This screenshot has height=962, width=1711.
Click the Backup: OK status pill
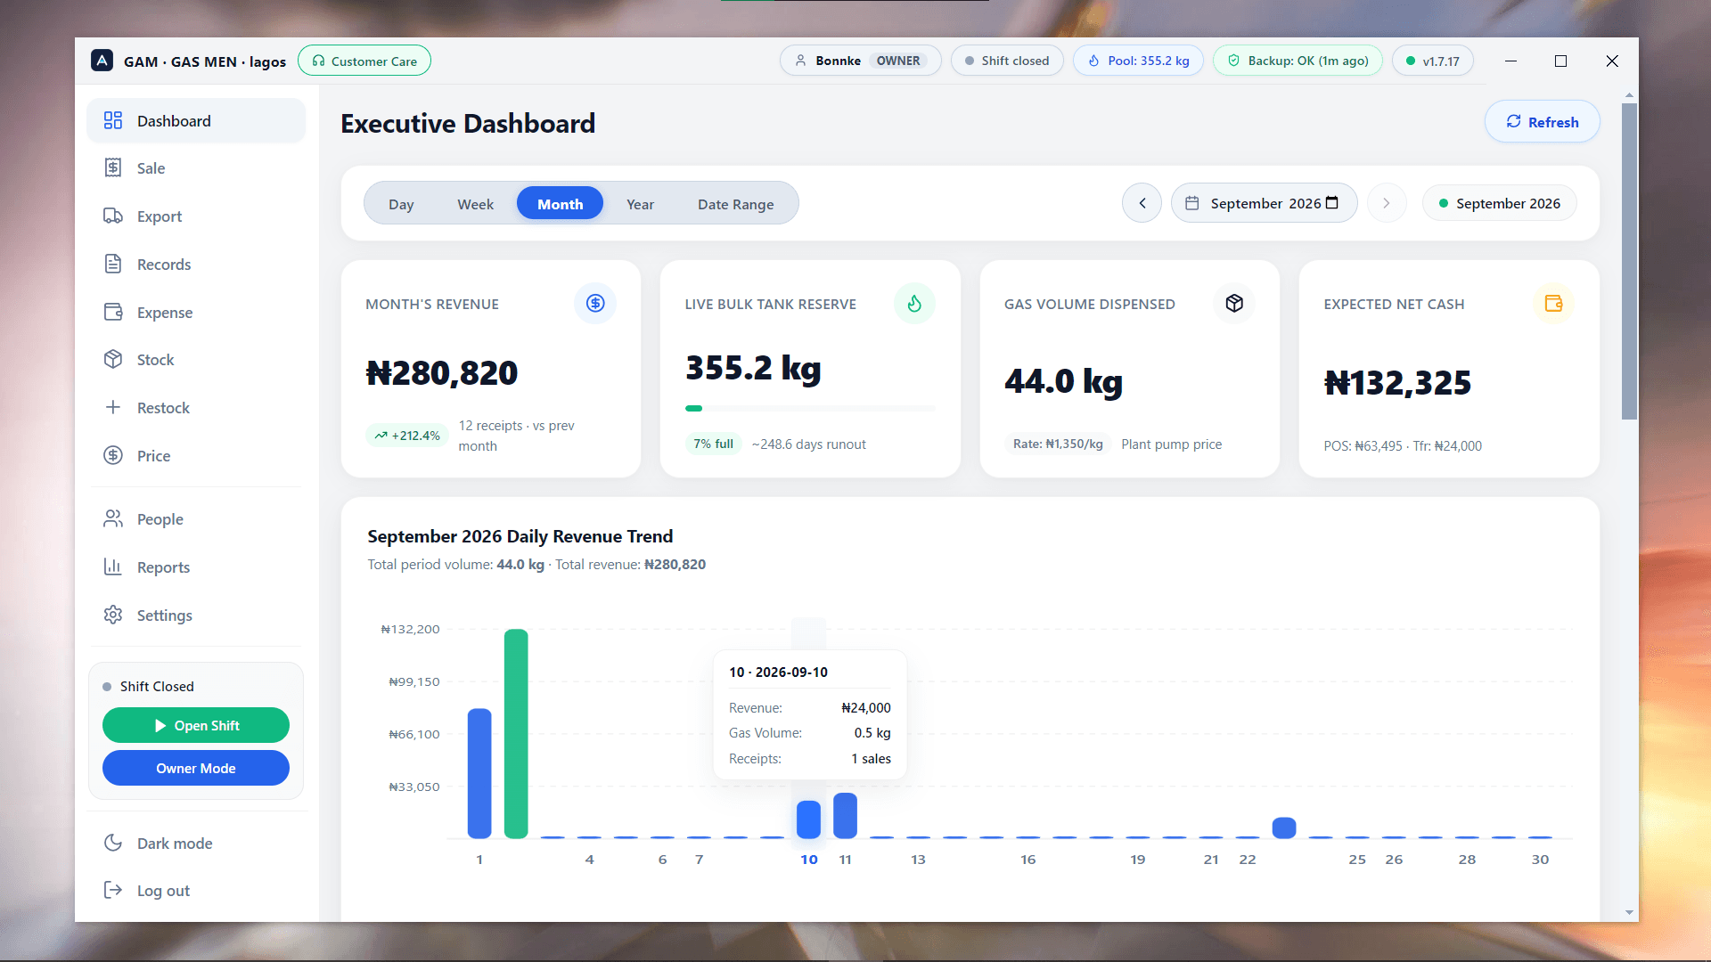point(1298,61)
